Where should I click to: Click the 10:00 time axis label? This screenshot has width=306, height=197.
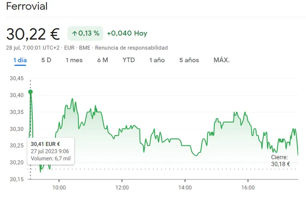tap(59, 187)
